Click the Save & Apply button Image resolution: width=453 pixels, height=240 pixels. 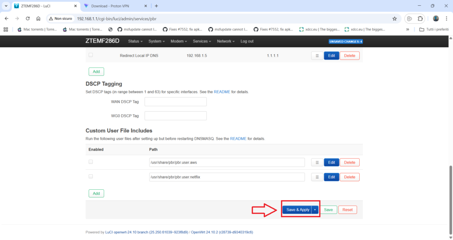[297, 210]
